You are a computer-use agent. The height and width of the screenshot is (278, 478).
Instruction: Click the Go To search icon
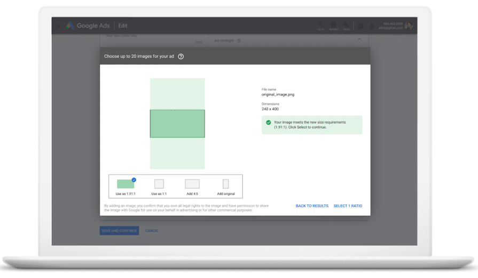point(320,25)
